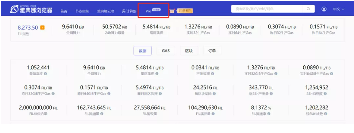Image resolution: width=354 pixels, height=133 pixels.
Task: Click info icon beside 近24h产出量
Action: [271, 94]
